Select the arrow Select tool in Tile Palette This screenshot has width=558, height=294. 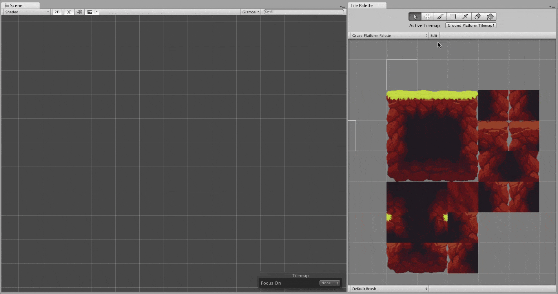(x=415, y=16)
